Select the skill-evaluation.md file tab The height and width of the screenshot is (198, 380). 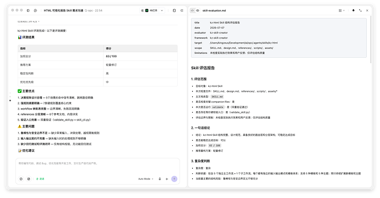coord(214,10)
